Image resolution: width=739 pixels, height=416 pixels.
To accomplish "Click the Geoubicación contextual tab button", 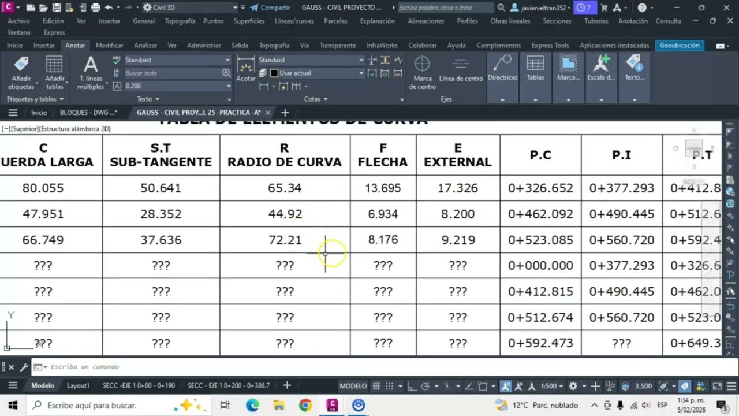I will (680, 45).
